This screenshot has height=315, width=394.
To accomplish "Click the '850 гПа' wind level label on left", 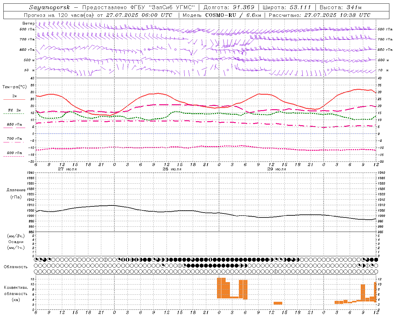I will (x=27, y=50).
